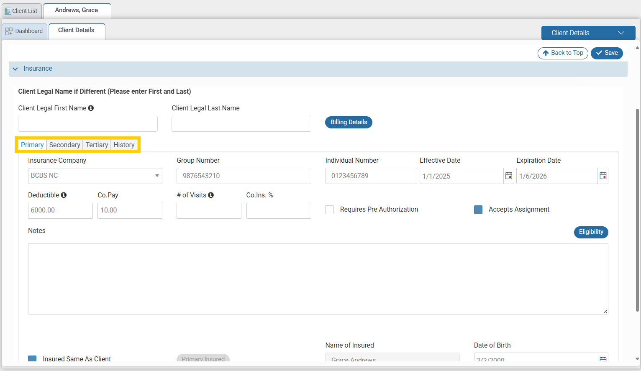Open the Insurance Company dropdown
The image size is (641, 371).
click(157, 176)
